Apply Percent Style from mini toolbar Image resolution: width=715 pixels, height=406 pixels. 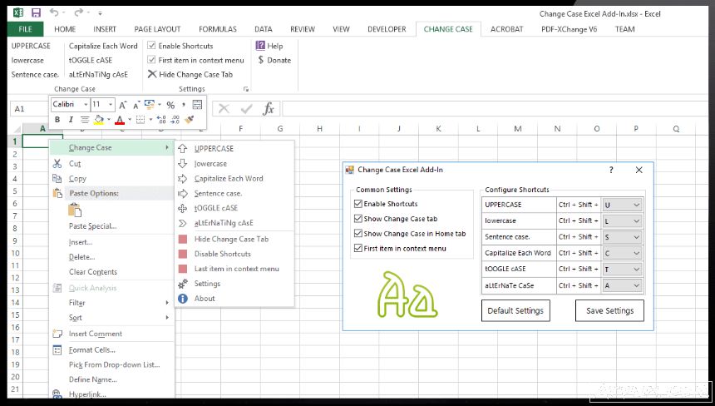(x=170, y=106)
